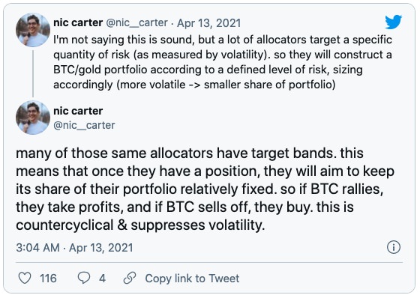Open the Apr 13, 2021 date of parent tweet

point(209,23)
